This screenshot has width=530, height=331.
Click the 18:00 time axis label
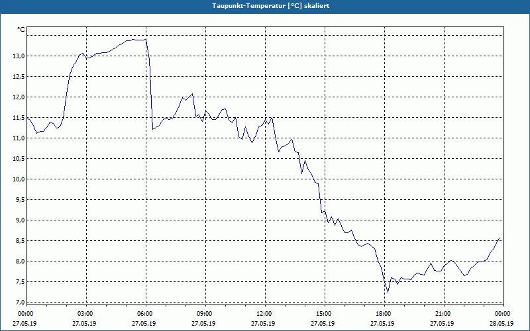tap(382, 314)
